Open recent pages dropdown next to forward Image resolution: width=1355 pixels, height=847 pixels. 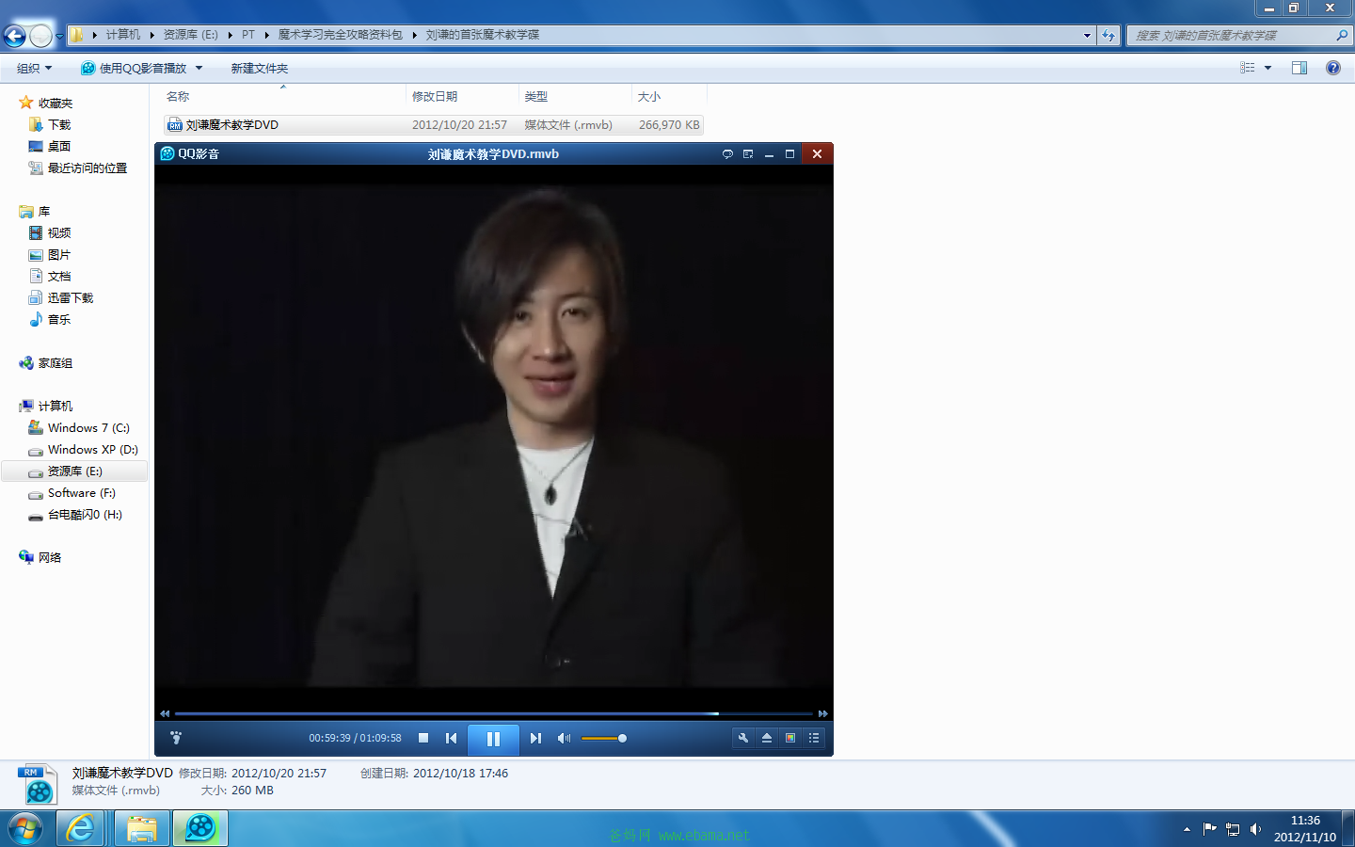tap(59, 36)
